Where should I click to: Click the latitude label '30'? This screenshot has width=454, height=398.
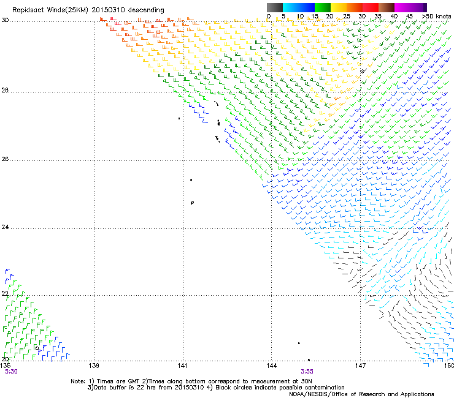click(5, 20)
